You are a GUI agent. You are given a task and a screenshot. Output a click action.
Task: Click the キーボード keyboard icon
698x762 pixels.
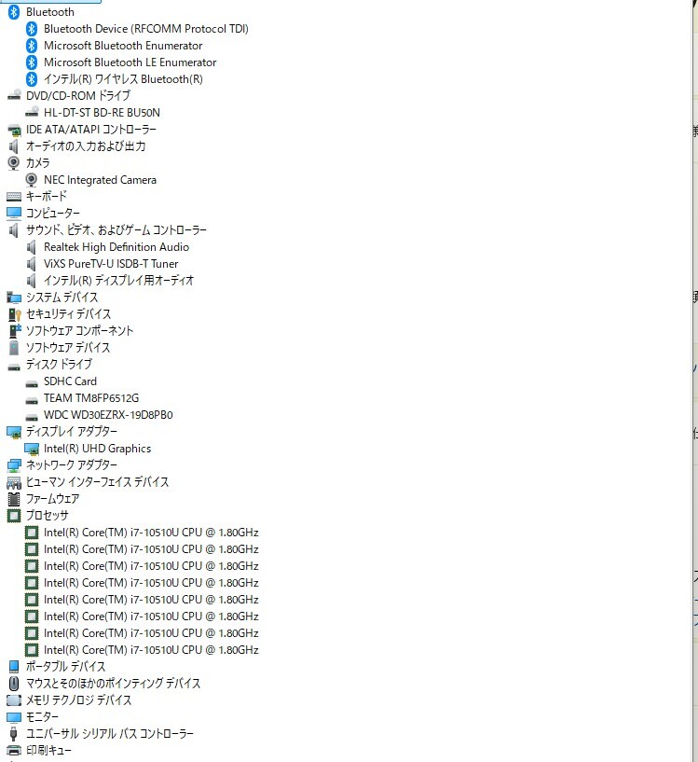click(x=14, y=197)
